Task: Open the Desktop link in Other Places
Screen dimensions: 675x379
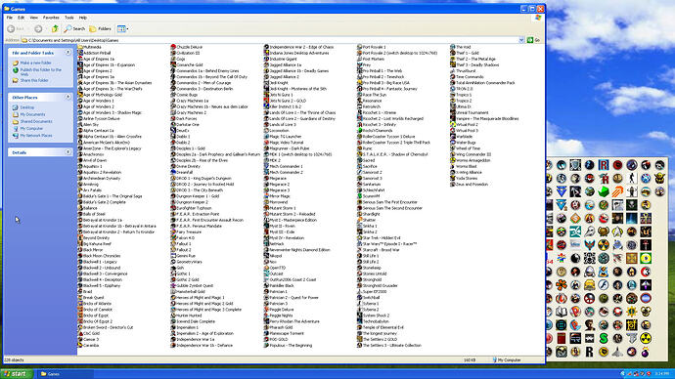Action: click(x=27, y=107)
